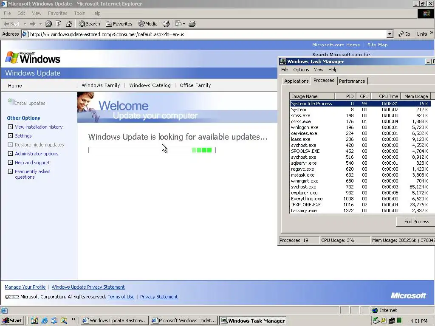Open Windows Update Privacy Statement link
Image resolution: width=435 pixels, height=326 pixels.
click(x=88, y=287)
